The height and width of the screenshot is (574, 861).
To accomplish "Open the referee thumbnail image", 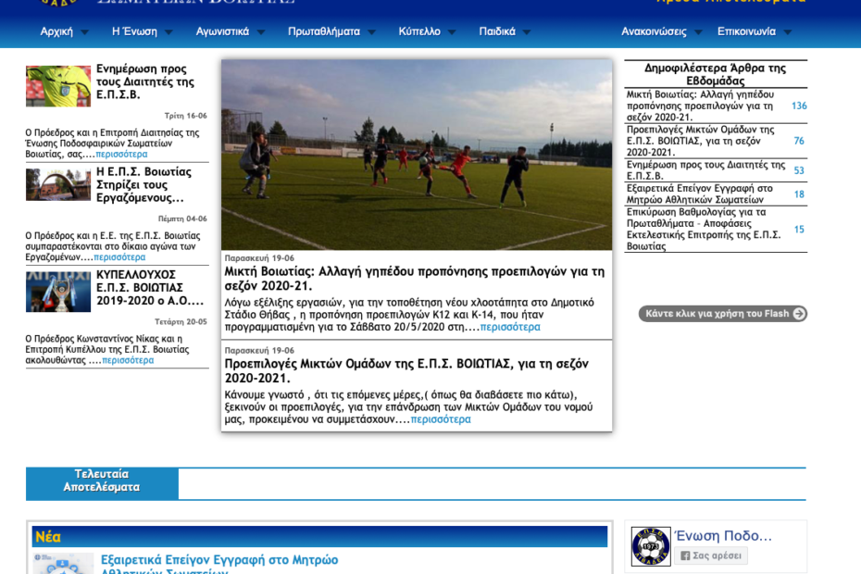I will [x=58, y=86].
